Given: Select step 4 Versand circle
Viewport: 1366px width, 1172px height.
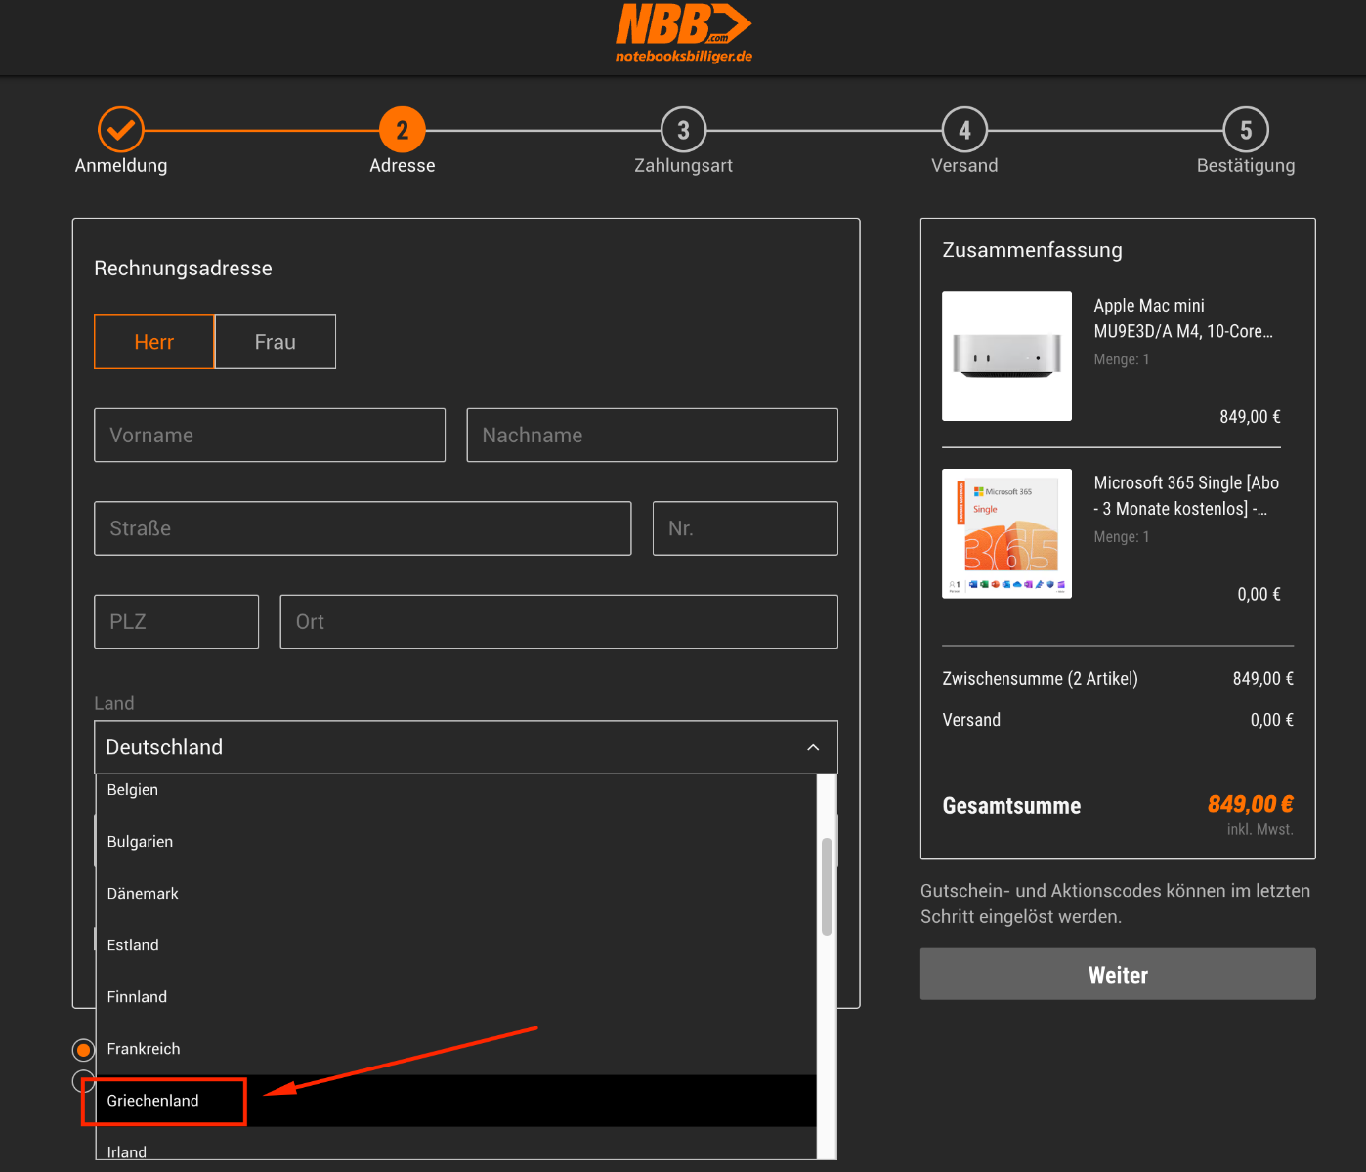Looking at the screenshot, I should [x=964, y=130].
